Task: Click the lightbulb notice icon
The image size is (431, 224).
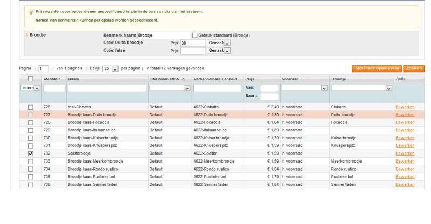Action: coord(31,12)
